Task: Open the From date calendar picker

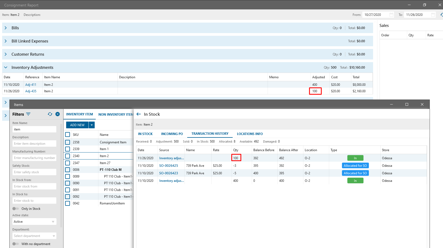Action: (x=391, y=15)
